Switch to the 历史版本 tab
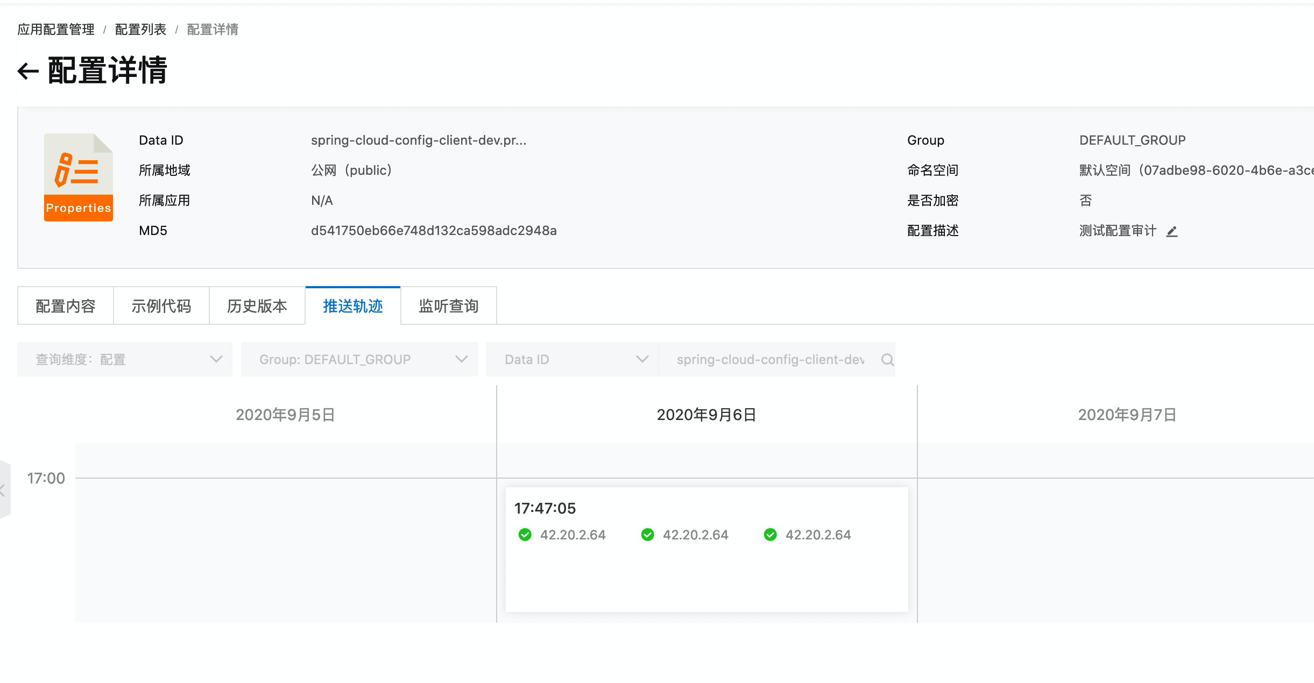Viewport: 1314px width, 683px height. pyautogui.click(x=257, y=306)
